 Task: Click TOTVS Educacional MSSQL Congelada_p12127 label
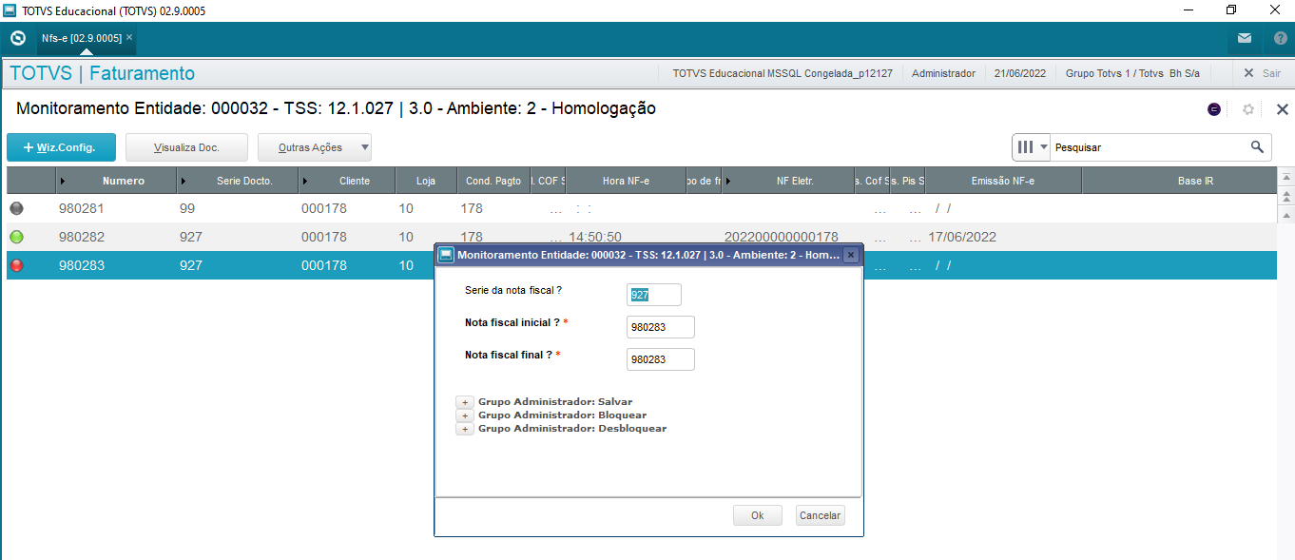click(783, 73)
